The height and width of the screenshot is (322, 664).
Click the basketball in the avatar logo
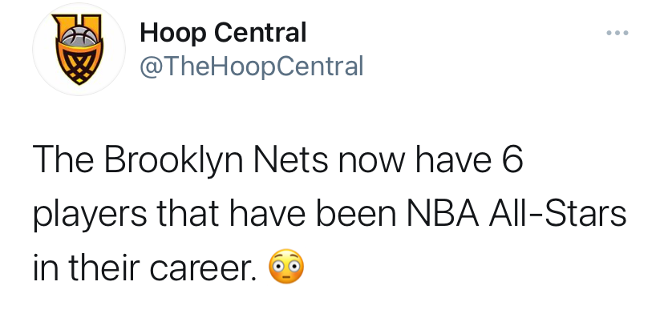pos(77,35)
